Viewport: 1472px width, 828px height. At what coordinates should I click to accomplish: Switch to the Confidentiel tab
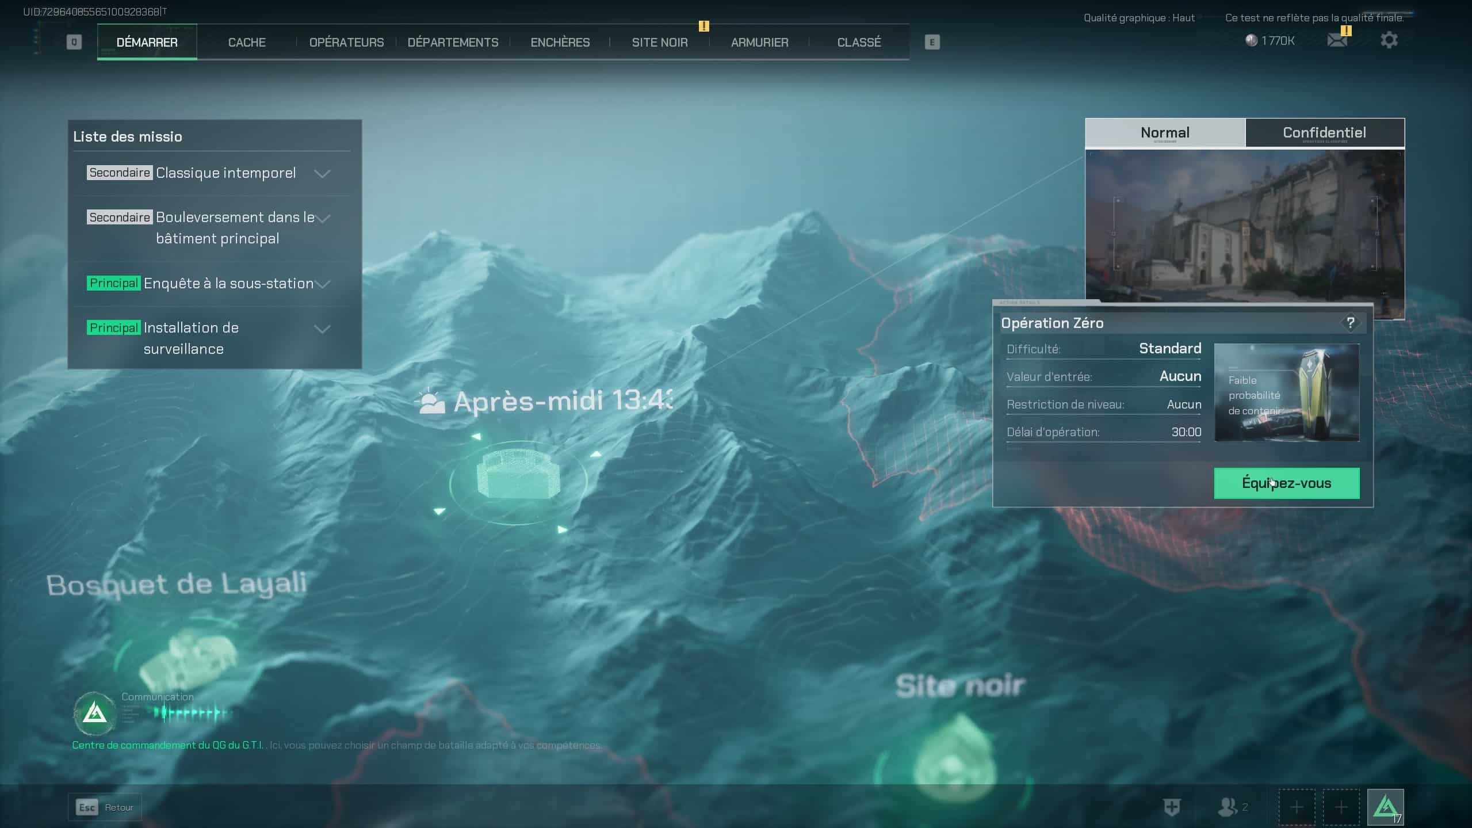click(x=1324, y=132)
